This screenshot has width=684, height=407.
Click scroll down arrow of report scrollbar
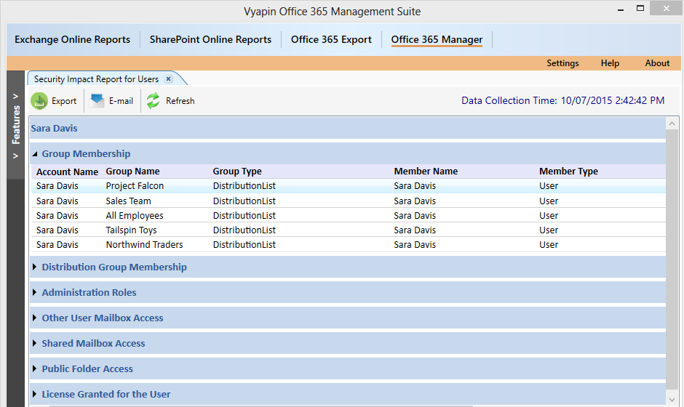pos(672,399)
